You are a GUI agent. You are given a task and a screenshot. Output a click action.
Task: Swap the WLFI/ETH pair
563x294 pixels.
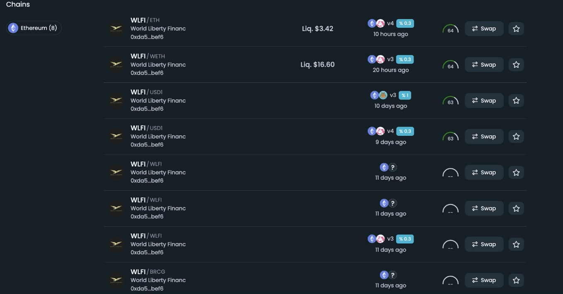coord(484,29)
